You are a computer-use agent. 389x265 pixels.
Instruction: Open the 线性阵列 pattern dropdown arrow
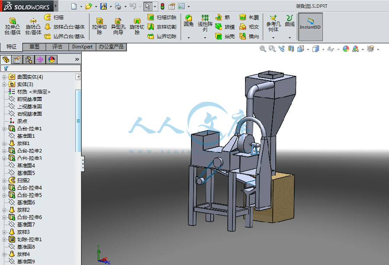coord(205,38)
